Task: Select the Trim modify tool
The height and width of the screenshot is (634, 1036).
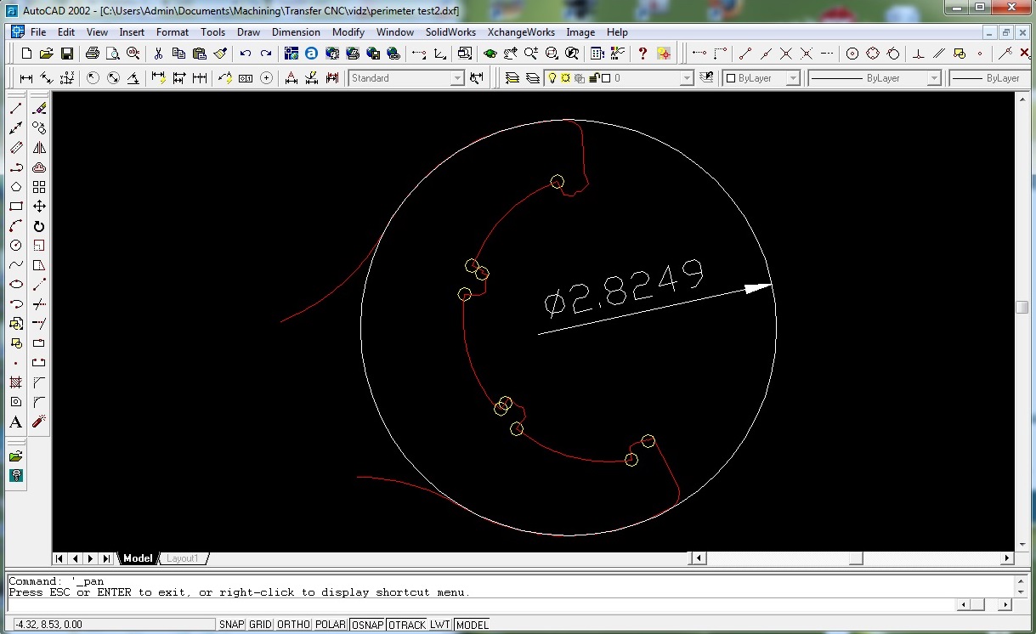Action: (x=39, y=304)
